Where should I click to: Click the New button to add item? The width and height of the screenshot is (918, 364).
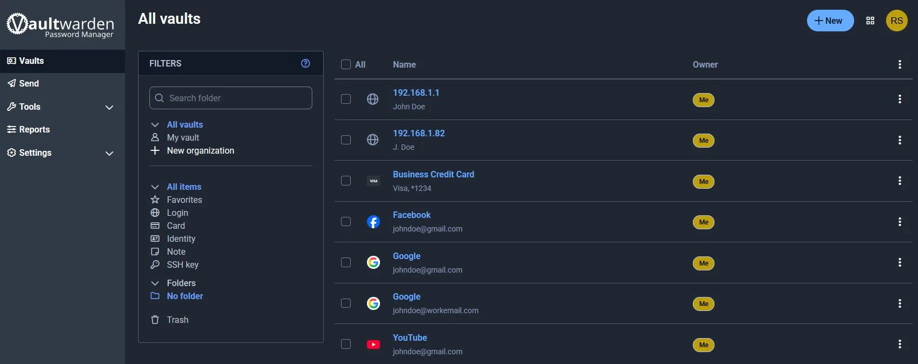pyautogui.click(x=830, y=21)
